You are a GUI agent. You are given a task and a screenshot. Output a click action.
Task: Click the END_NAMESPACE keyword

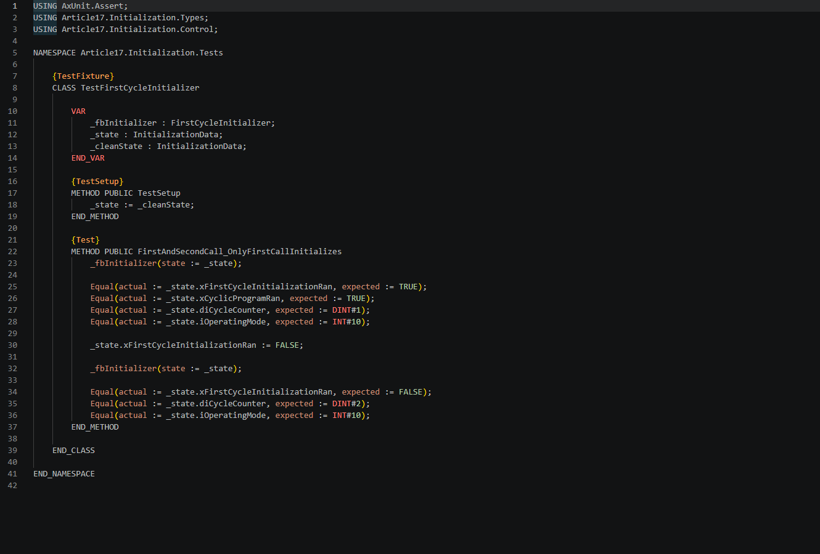point(64,474)
